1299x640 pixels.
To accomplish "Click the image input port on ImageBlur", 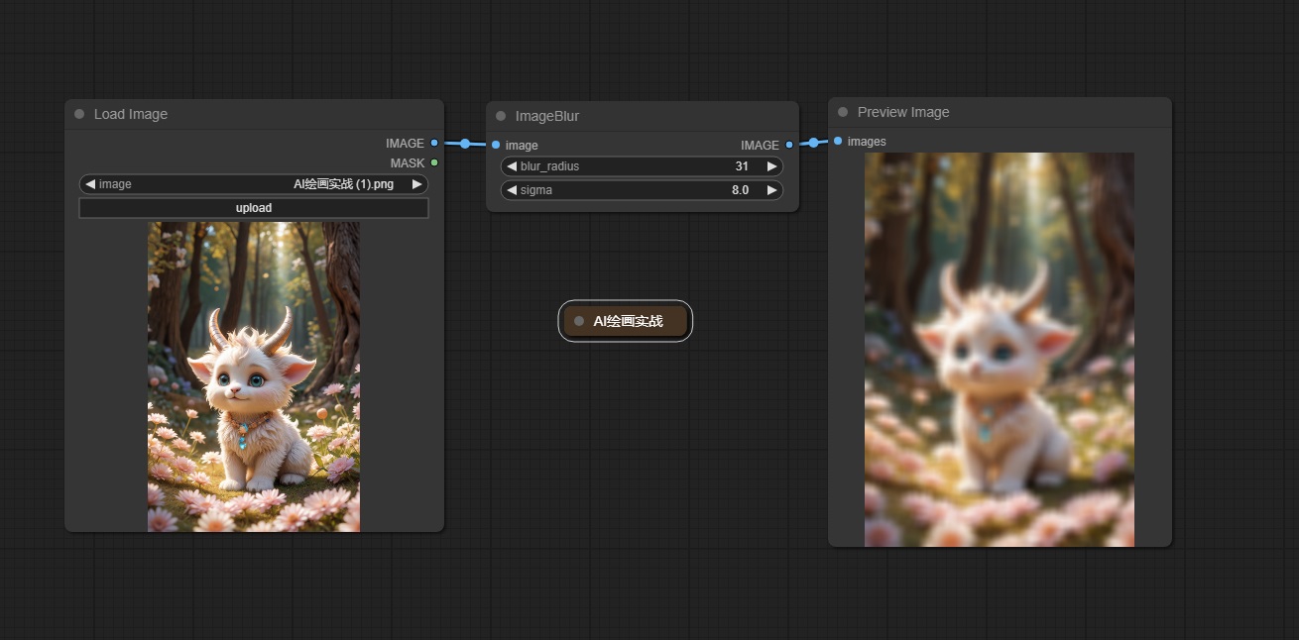I will (x=496, y=145).
